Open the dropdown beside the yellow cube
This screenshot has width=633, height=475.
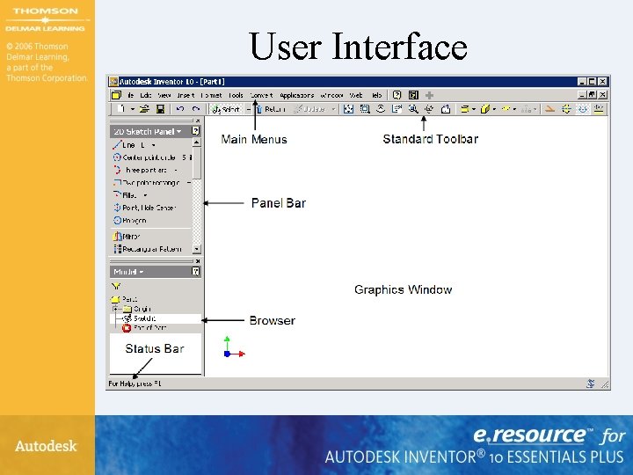(x=494, y=109)
